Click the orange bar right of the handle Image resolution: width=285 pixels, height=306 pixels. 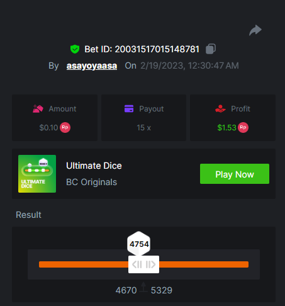point(204,264)
